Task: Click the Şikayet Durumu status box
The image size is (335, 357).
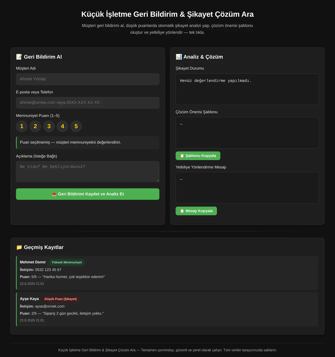Action: 247,89
